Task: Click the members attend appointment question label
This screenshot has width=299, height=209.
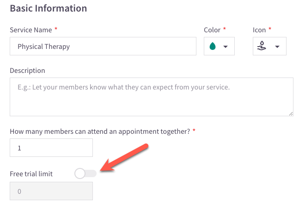Action: click(x=100, y=131)
